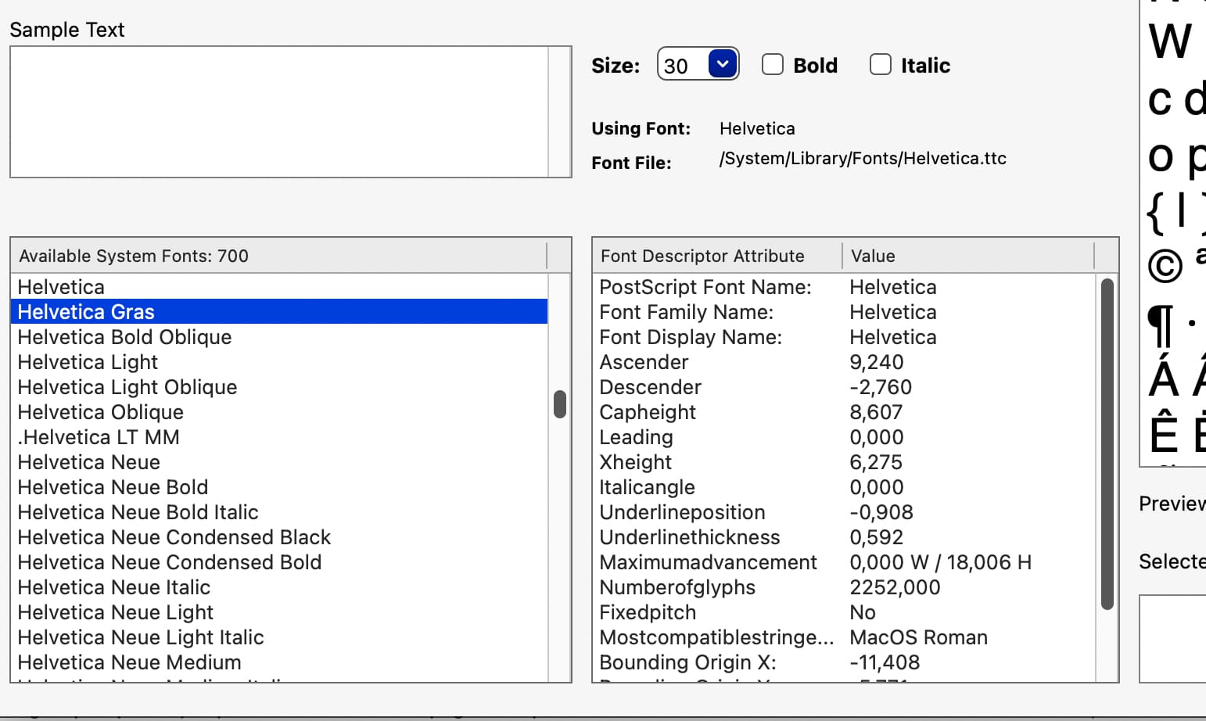1206x721 pixels.
Task: Click the Available System Fonts column header
Action: point(279,256)
